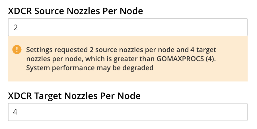Click the XDCR Source Nozzles Per Node label
This screenshot has height=129, width=257.
pos(75,11)
